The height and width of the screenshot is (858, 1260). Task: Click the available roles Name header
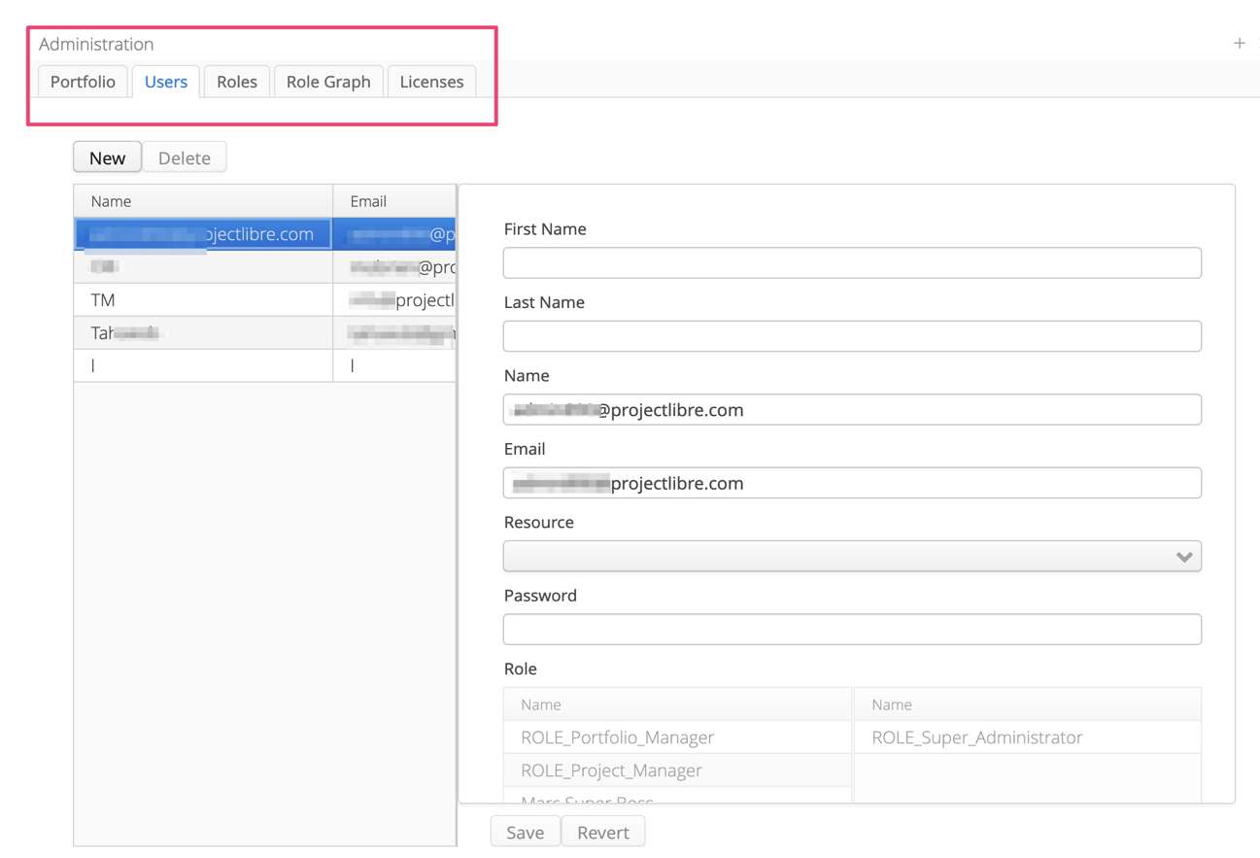(x=677, y=704)
